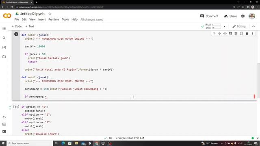
Task: Open the Colab settings gear
Action: point(243,16)
